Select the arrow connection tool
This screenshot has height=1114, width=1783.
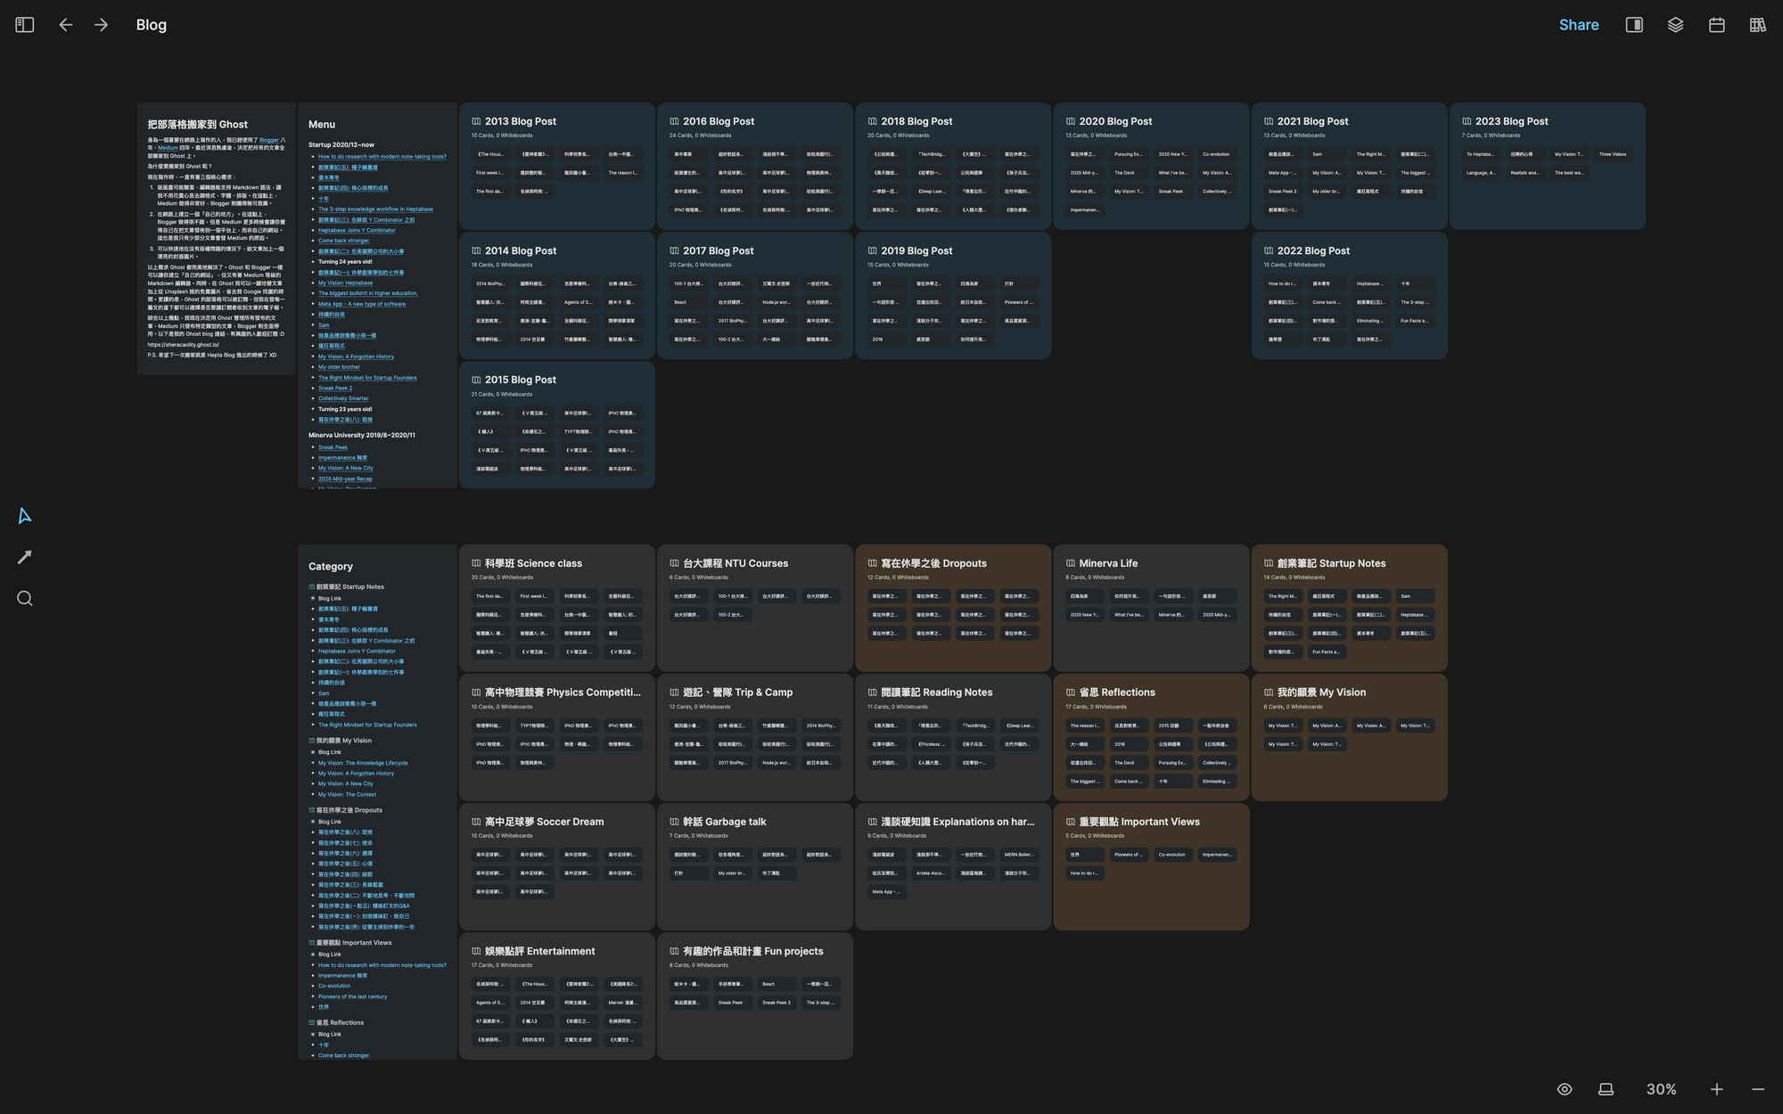point(25,557)
